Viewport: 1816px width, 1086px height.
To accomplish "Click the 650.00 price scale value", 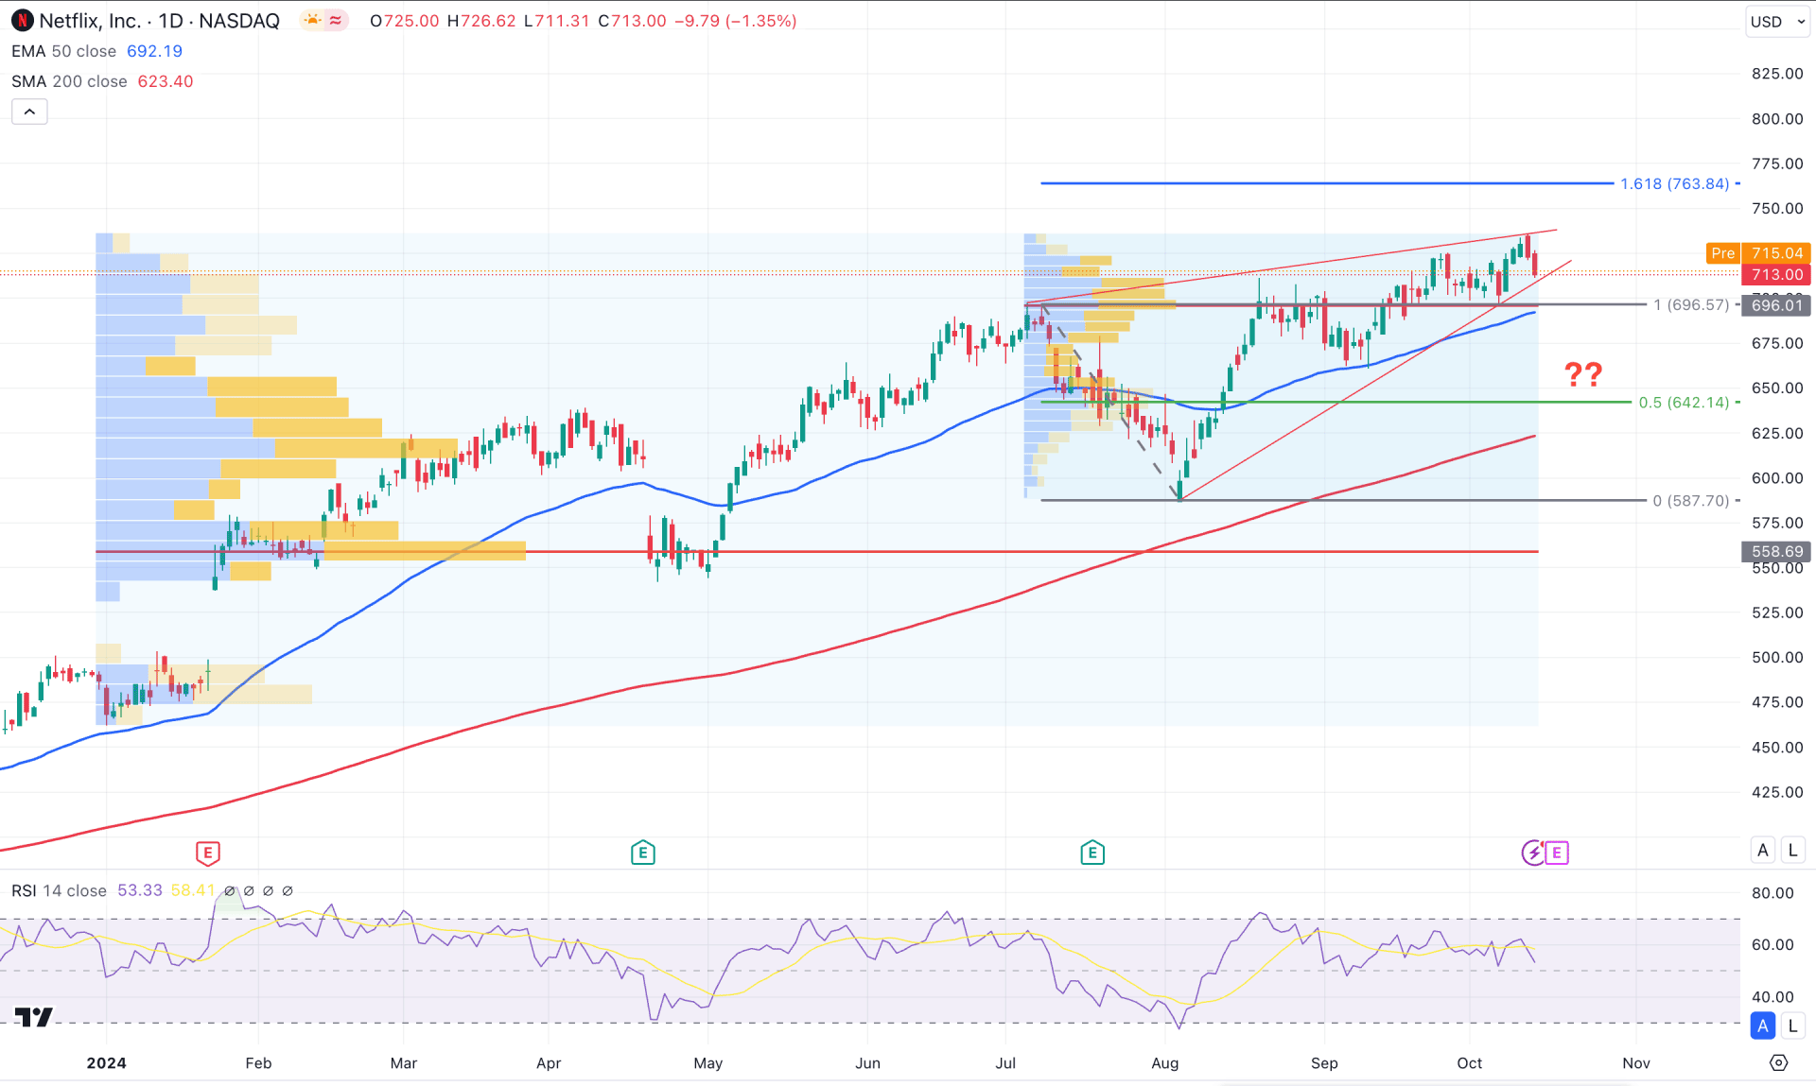I will tap(1777, 388).
